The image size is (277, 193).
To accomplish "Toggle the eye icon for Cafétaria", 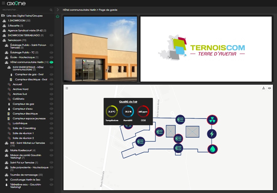I will (x=52, y=99).
